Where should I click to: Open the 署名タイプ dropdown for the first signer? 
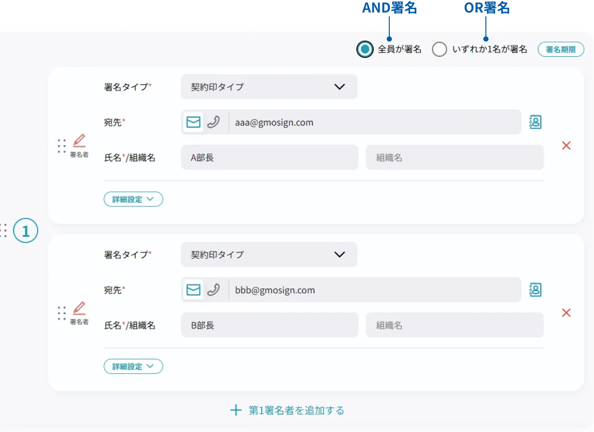269,87
